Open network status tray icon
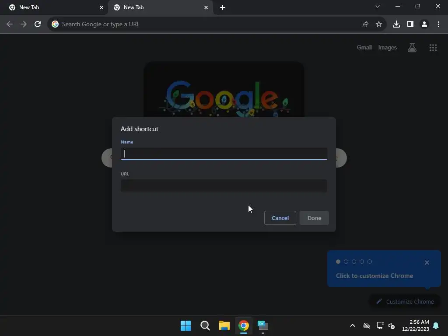 380,325
